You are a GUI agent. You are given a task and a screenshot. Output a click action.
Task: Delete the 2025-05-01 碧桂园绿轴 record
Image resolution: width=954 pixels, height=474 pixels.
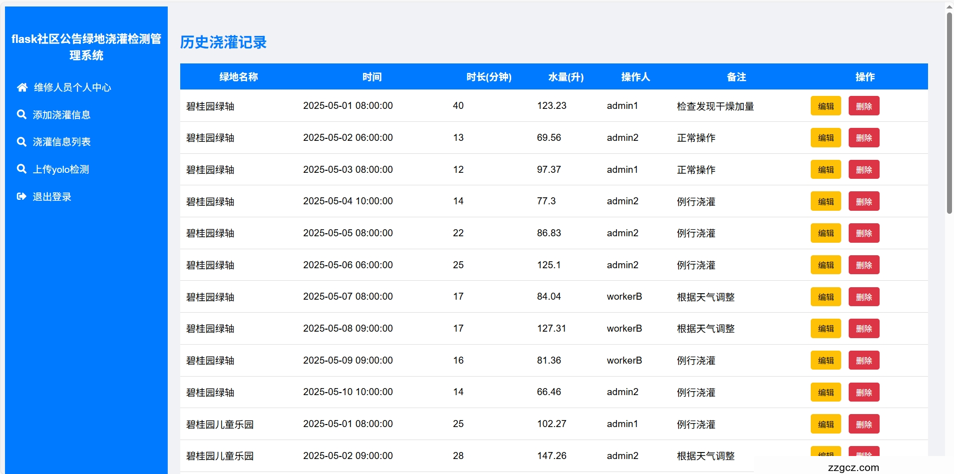864,106
